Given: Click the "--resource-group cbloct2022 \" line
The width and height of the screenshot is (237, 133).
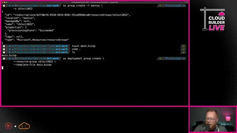Looking at the screenshot, I should point(34,62).
